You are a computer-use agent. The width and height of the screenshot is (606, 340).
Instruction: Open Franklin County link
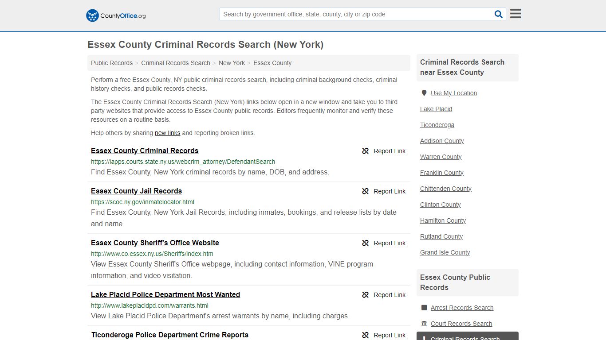441,173
